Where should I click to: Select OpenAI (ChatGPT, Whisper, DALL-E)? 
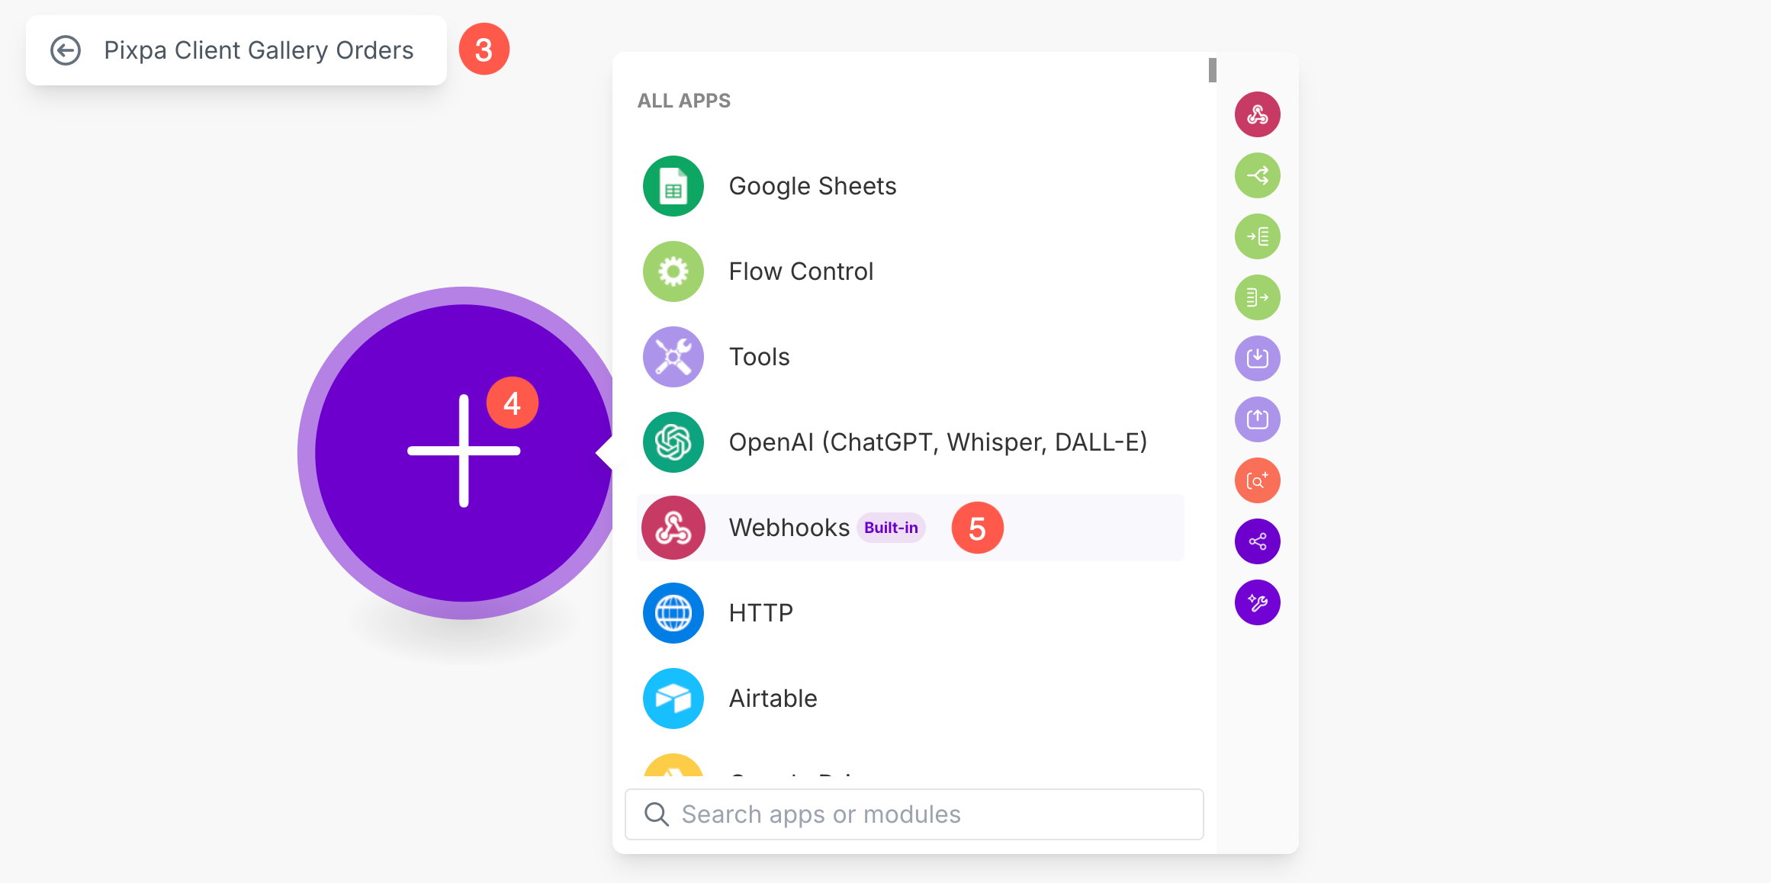[x=910, y=442]
